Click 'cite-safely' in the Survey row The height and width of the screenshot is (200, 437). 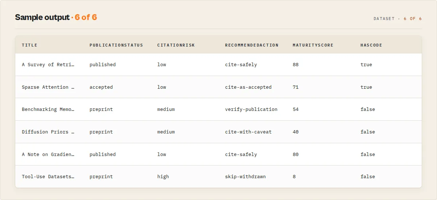tap(241, 65)
